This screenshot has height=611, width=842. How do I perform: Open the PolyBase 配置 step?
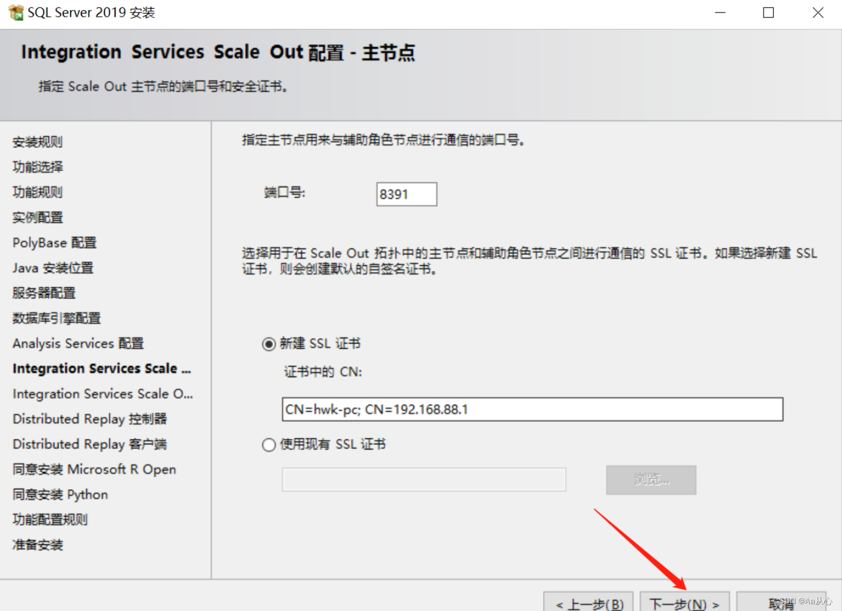pyautogui.click(x=55, y=242)
